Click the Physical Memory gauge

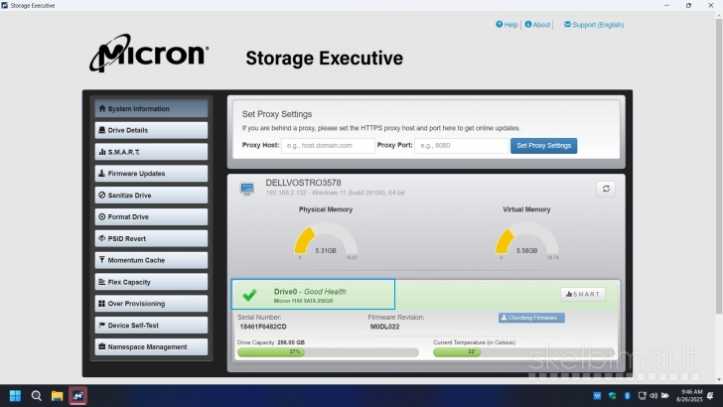[326, 239]
